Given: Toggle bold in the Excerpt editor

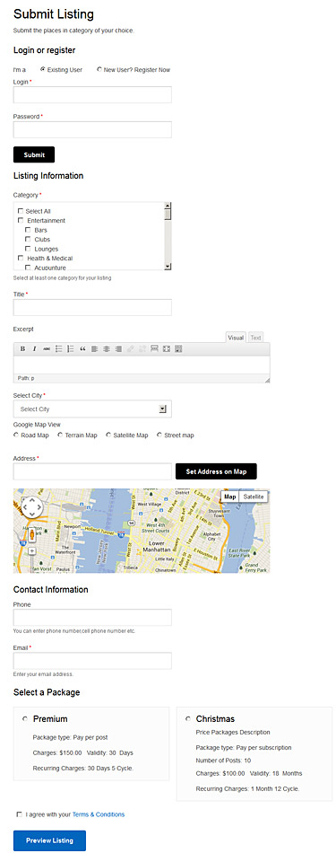Looking at the screenshot, I should pos(22,348).
